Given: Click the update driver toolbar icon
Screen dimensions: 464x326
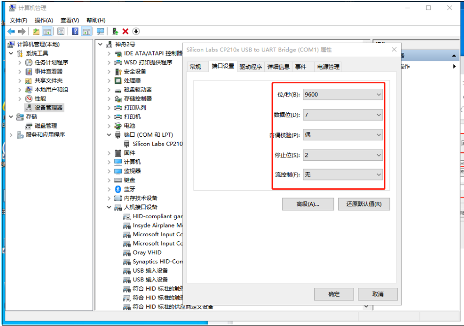Looking at the screenshot, I should point(115,31).
